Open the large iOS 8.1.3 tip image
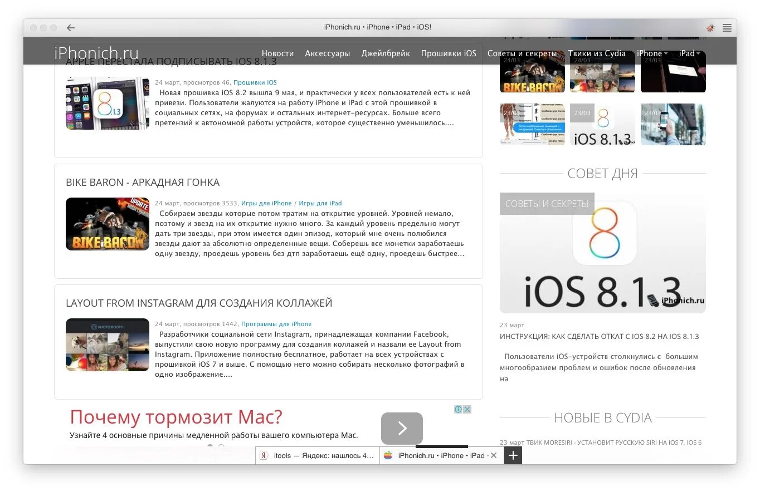The height and width of the screenshot is (492, 760). click(x=603, y=253)
